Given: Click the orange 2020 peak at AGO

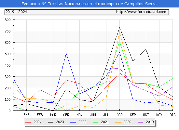Looking at the screenshot, I should [x=119, y=32].
